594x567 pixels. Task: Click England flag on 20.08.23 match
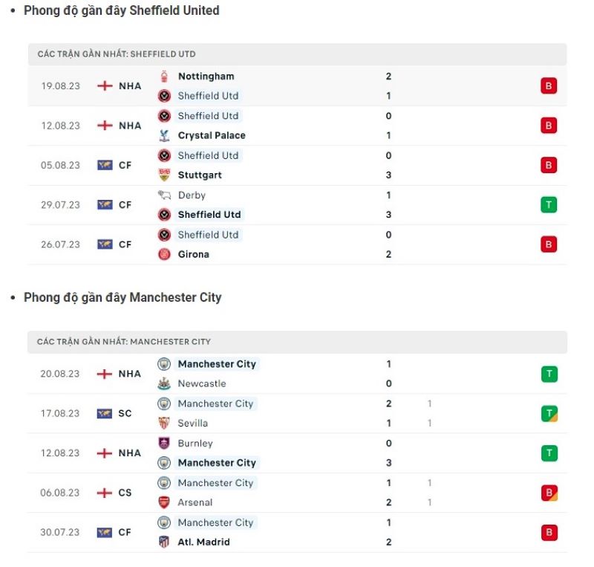click(x=105, y=374)
